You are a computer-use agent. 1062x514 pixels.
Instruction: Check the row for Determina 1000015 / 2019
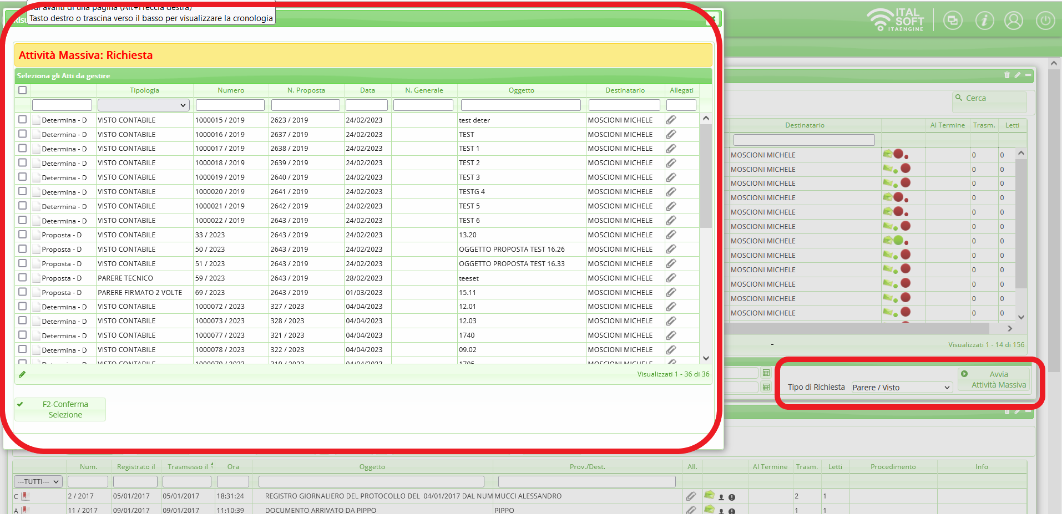tap(23, 119)
